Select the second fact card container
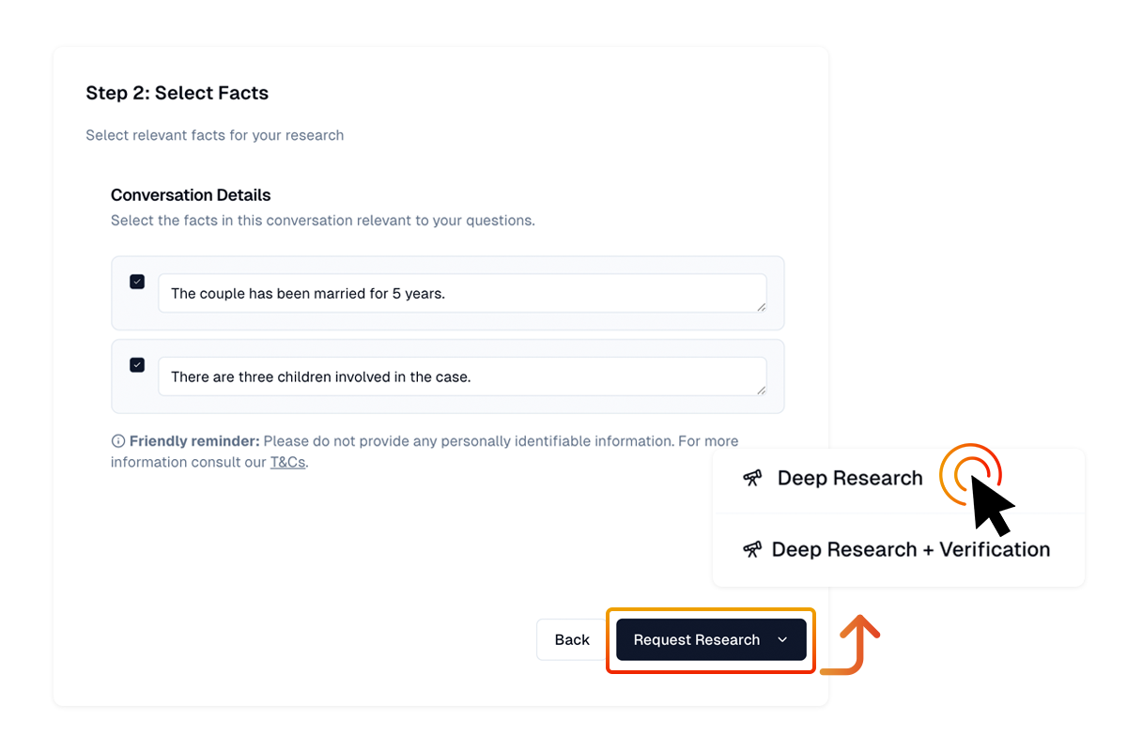 click(x=448, y=376)
